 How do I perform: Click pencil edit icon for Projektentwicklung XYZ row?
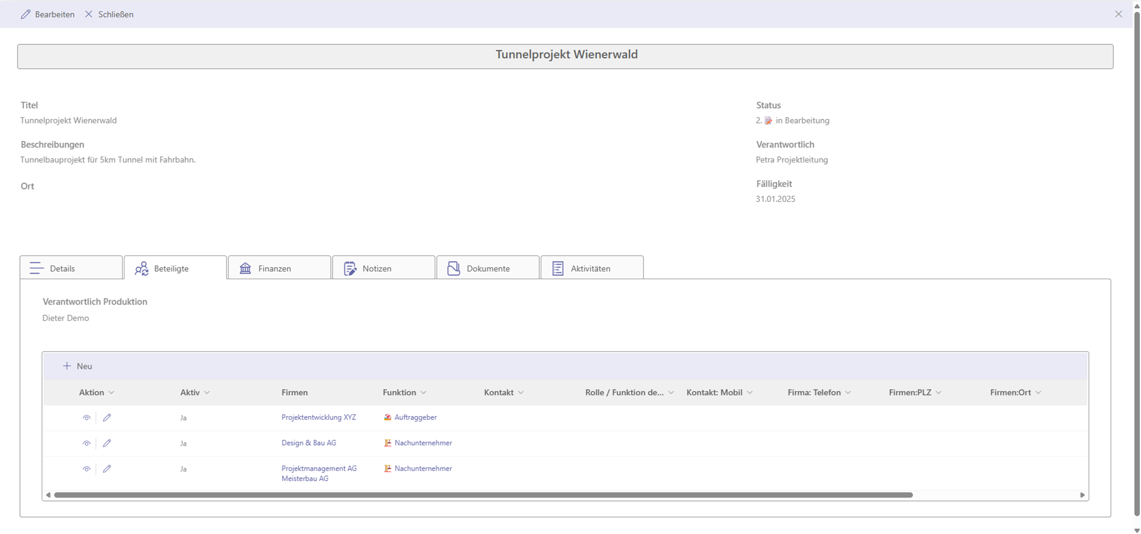pos(107,418)
